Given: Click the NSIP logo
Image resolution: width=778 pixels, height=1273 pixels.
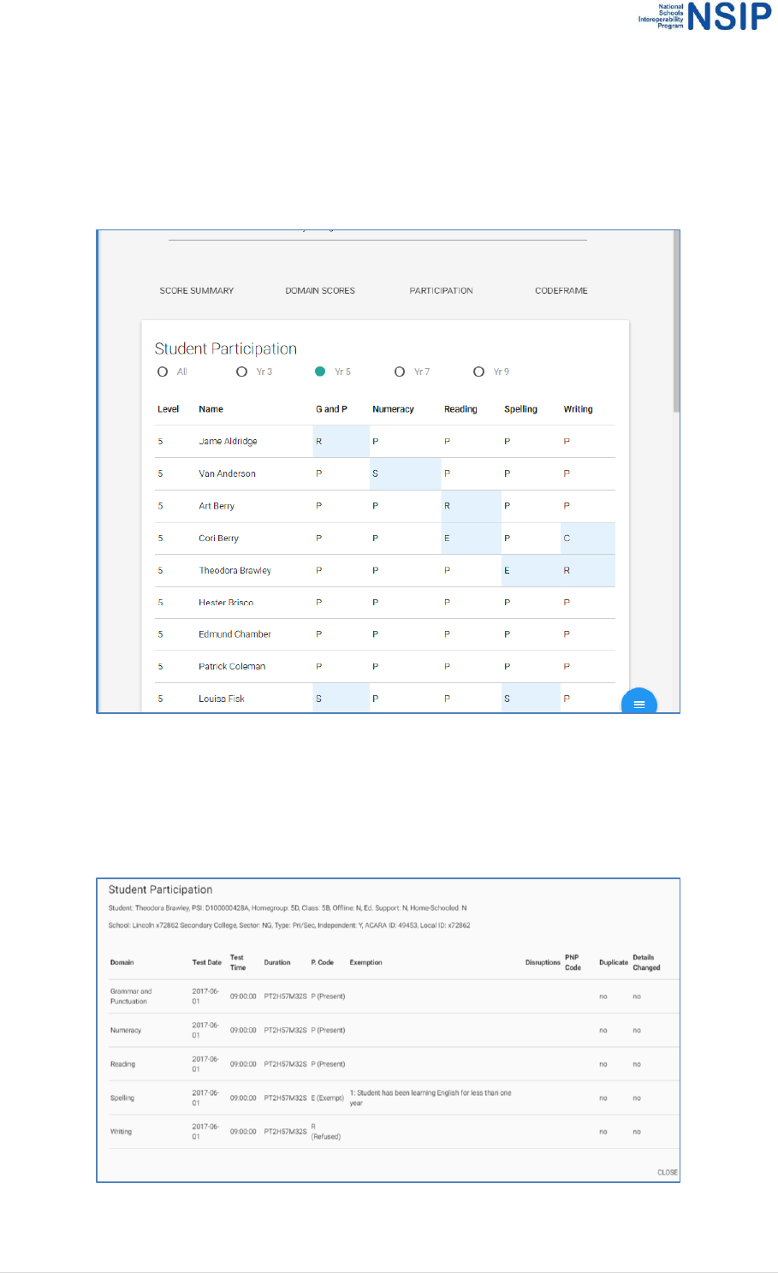Looking at the screenshot, I should [704, 16].
